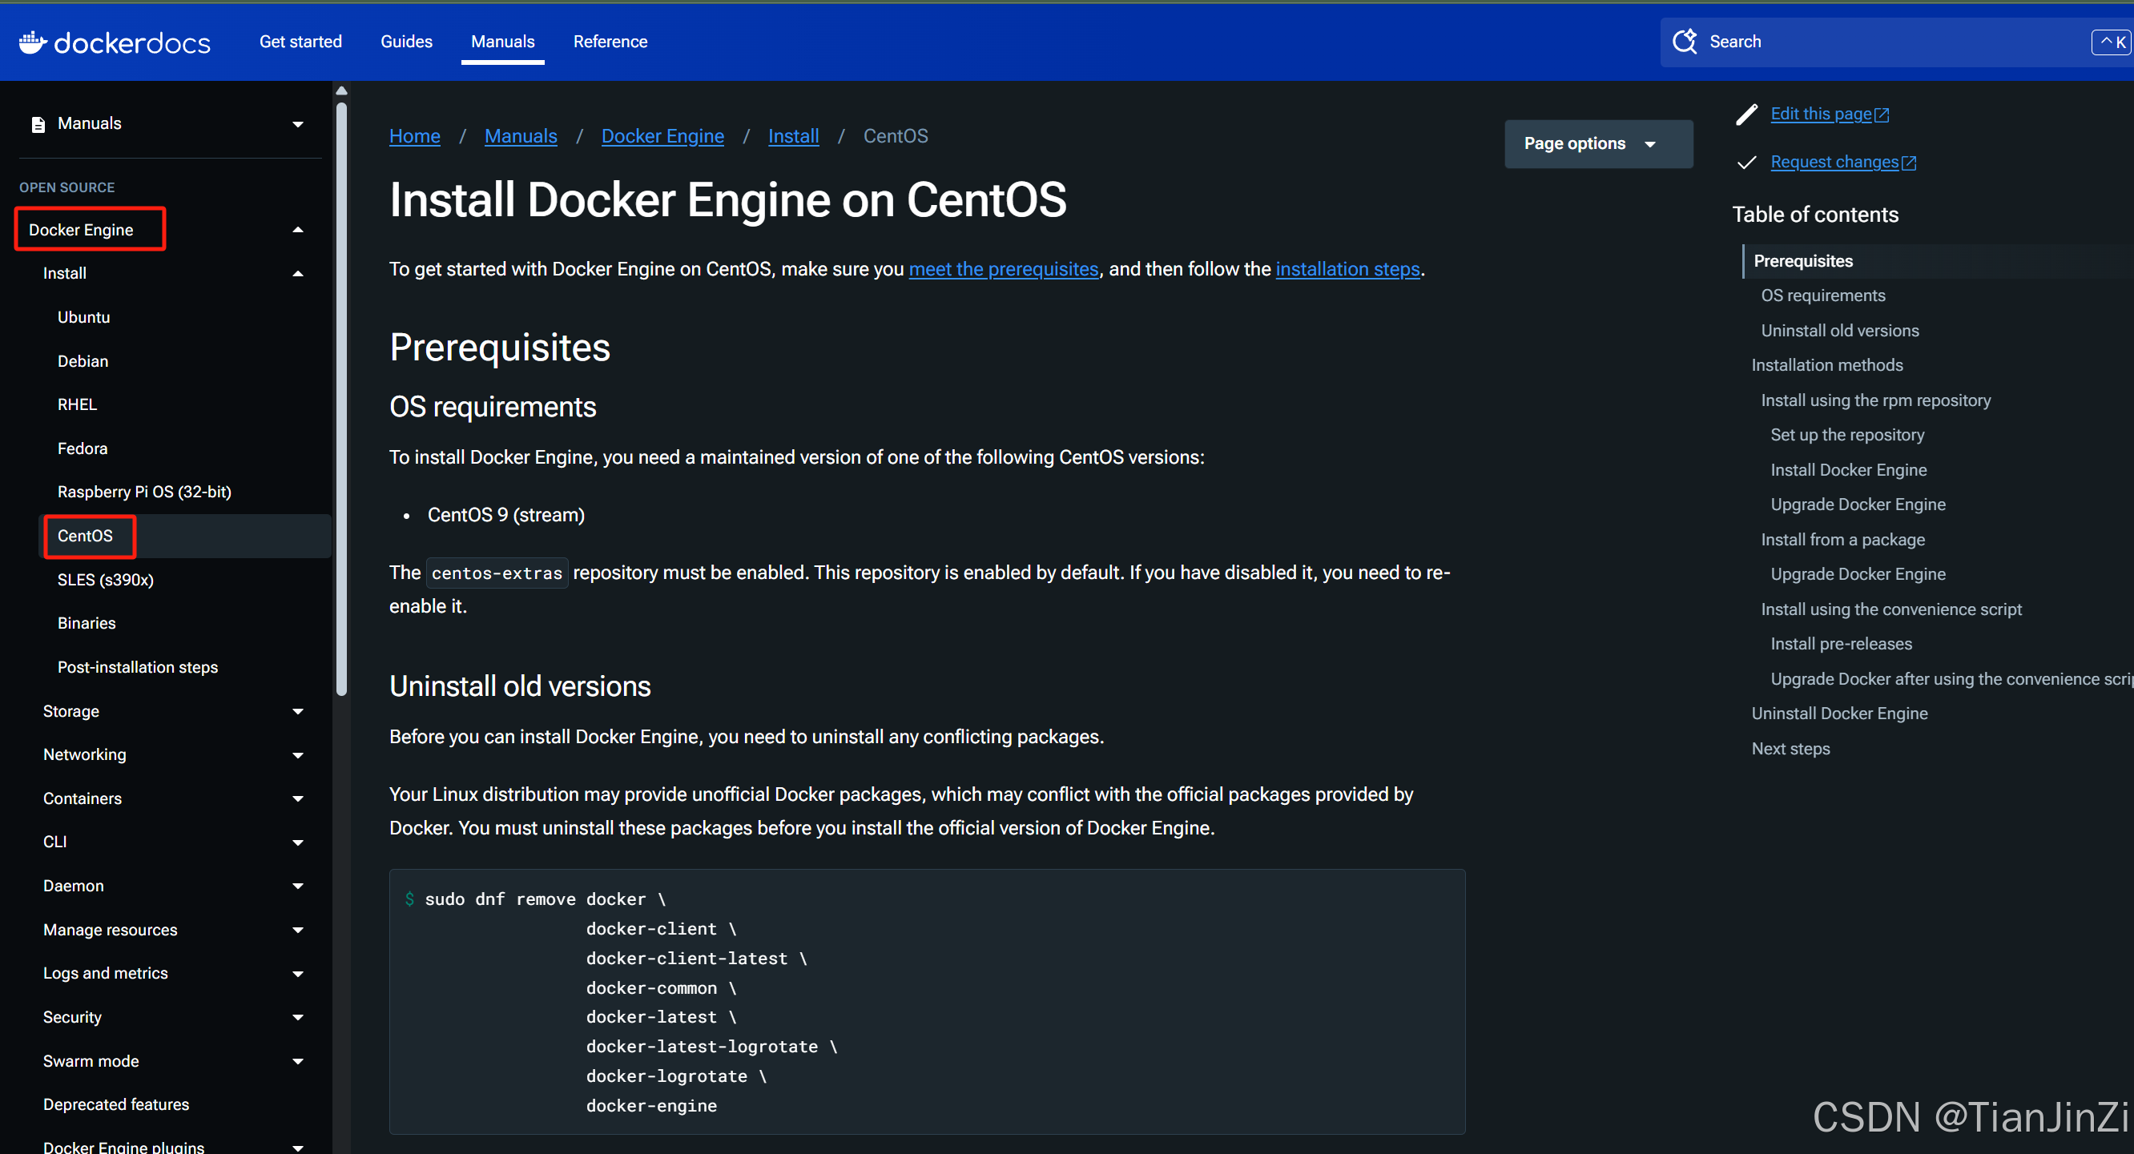Screen dimensions: 2134x1154
Task: Collapse the Docker Engine section arrow
Action: pos(298,231)
